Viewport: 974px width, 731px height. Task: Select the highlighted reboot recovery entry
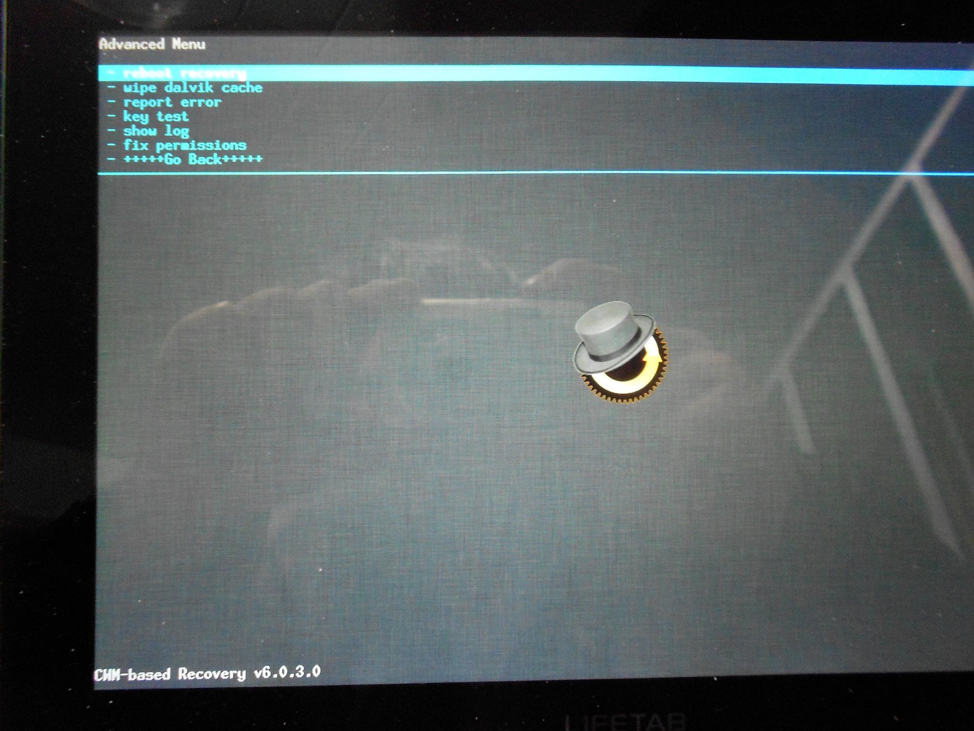pos(536,74)
